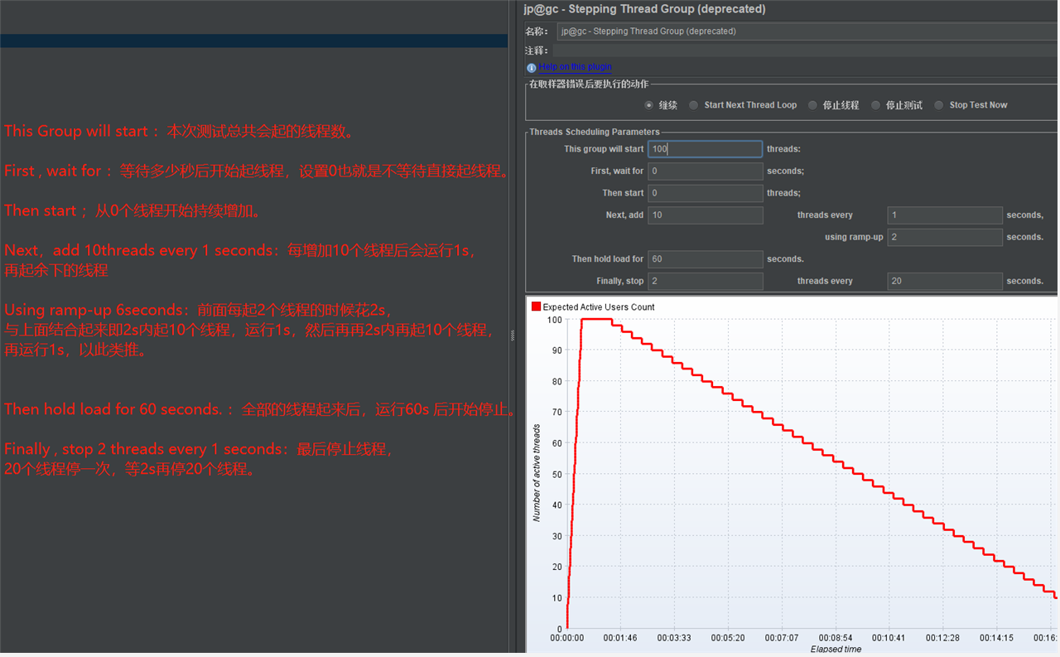Image resolution: width=1060 pixels, height=657 pixels.
Task: Enable Stop Test Now option
Action: point(938,105)
